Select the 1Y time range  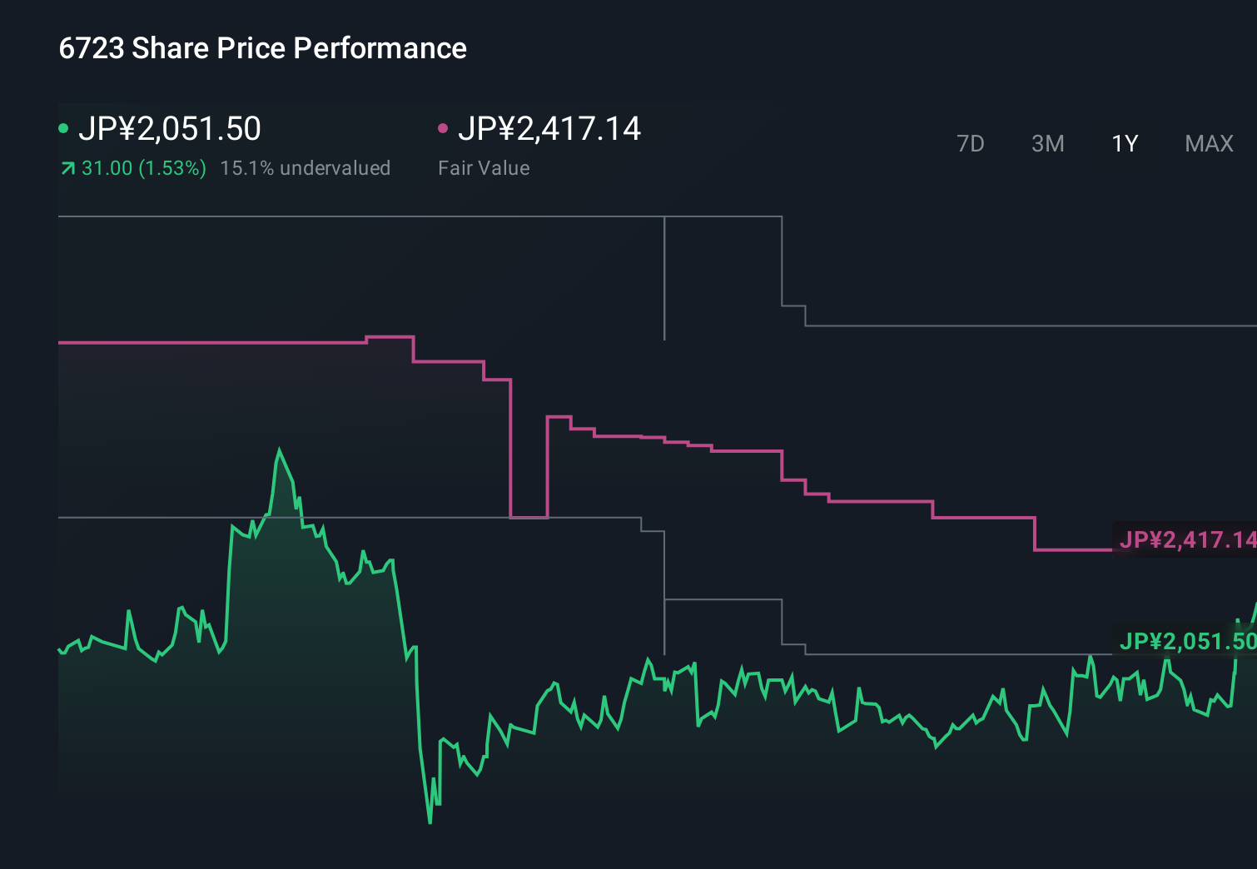[1124, 143]
